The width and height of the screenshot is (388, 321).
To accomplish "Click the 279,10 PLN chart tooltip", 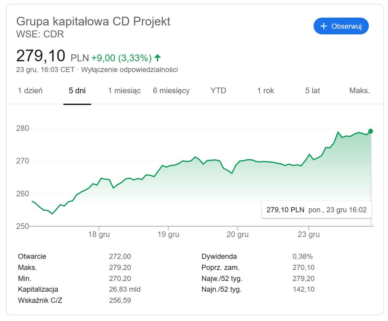I will click(x=317, y=210).
